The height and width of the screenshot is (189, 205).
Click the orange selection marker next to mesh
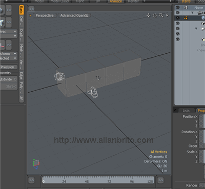(x=186, y=18)
